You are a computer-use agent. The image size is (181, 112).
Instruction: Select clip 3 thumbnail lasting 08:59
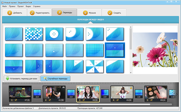point(88,94)
